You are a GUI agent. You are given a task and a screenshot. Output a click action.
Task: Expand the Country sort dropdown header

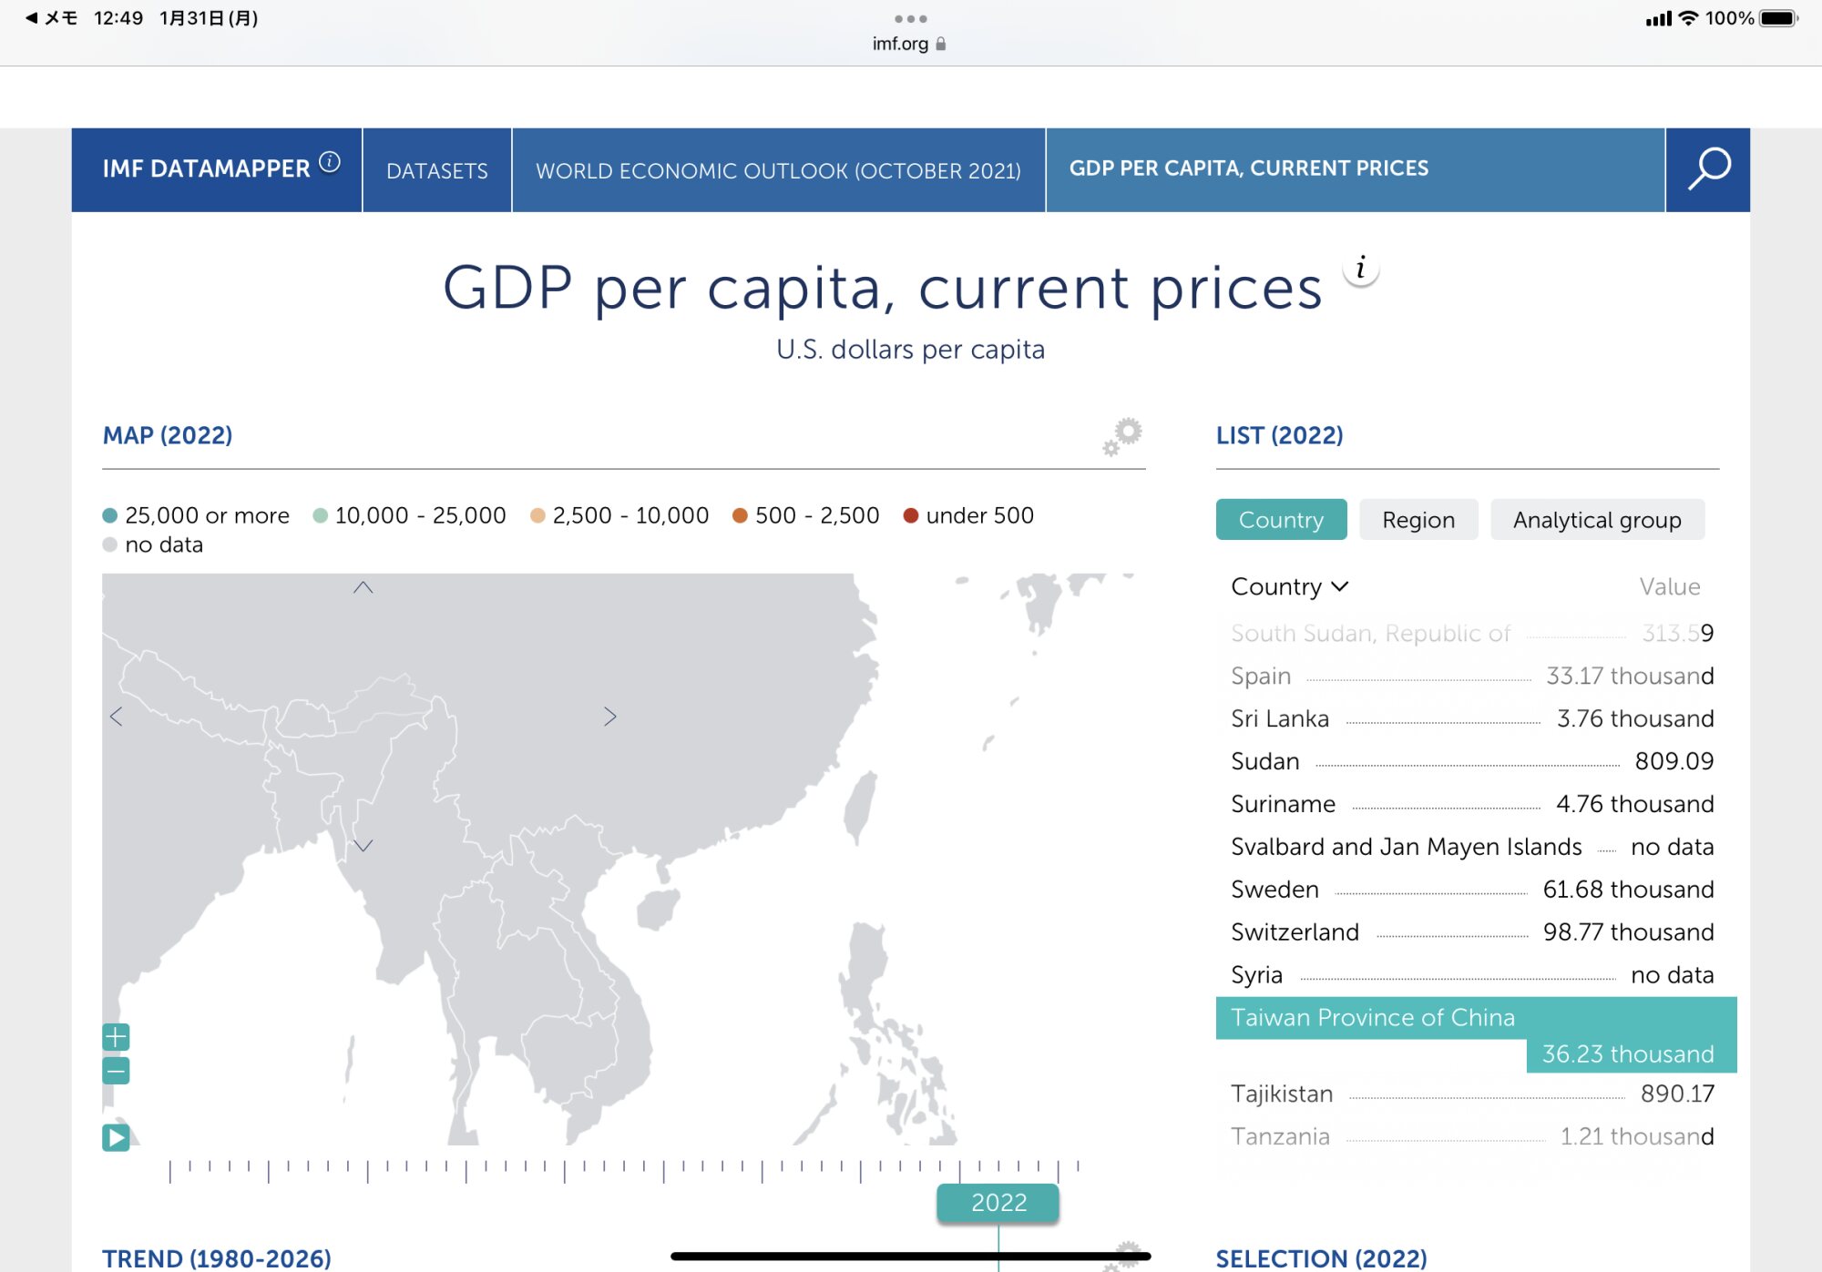1288,587
